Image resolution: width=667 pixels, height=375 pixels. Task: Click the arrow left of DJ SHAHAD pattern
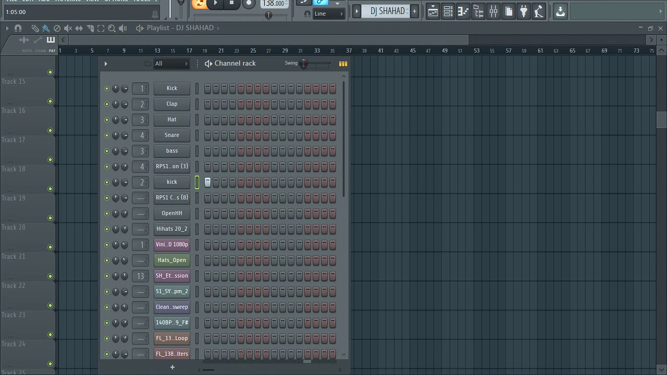click(357, 11)
